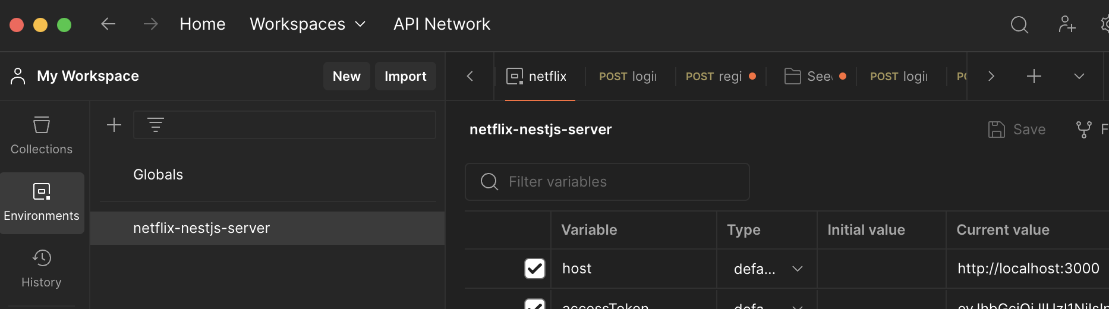This screenshot has height=309, width=1109.
Task: Select netflix-nestjs-server in the sidebar list
Action: (x=267, y=228)
